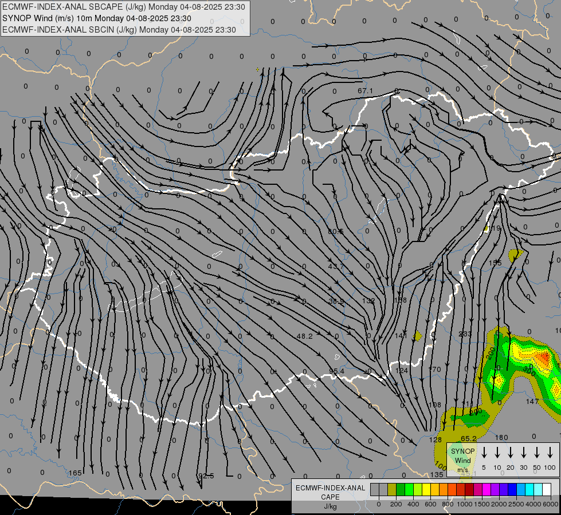The height and width of the screenshot is (515, 561).
Task: Select the dark red swatch starting at 1000
Action: coord(469,489)
